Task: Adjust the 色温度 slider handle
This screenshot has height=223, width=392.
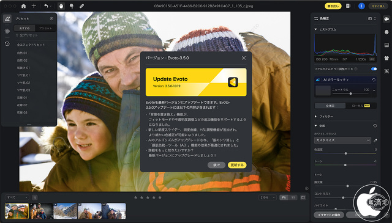Action: [x=345, y=153]
